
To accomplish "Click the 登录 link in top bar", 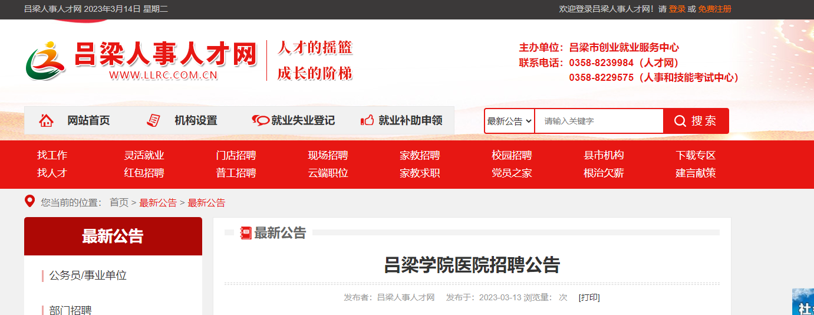I will pos(677,9).
